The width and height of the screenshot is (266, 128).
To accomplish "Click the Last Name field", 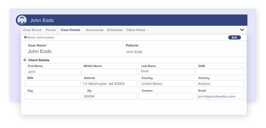I will (167, 71).
